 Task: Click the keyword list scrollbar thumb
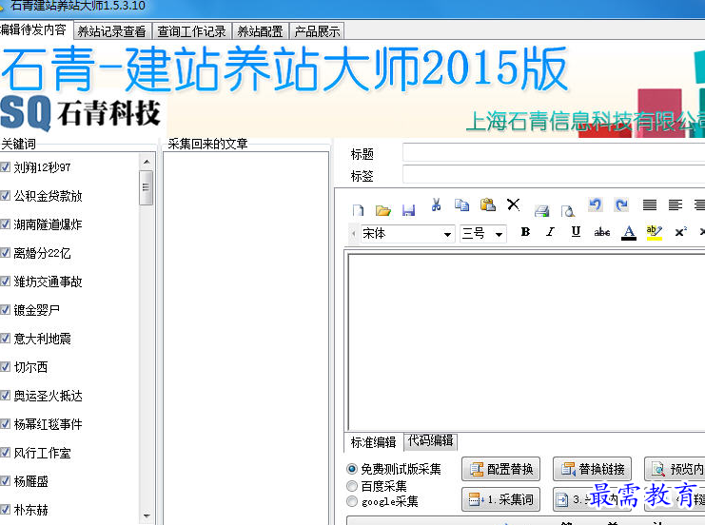[x=147, y=187]
